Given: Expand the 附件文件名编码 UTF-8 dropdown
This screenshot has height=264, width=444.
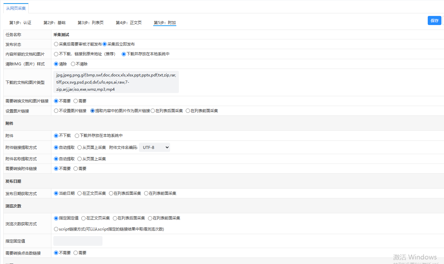Looking at the screenshot, I should [x=155, y=147].
